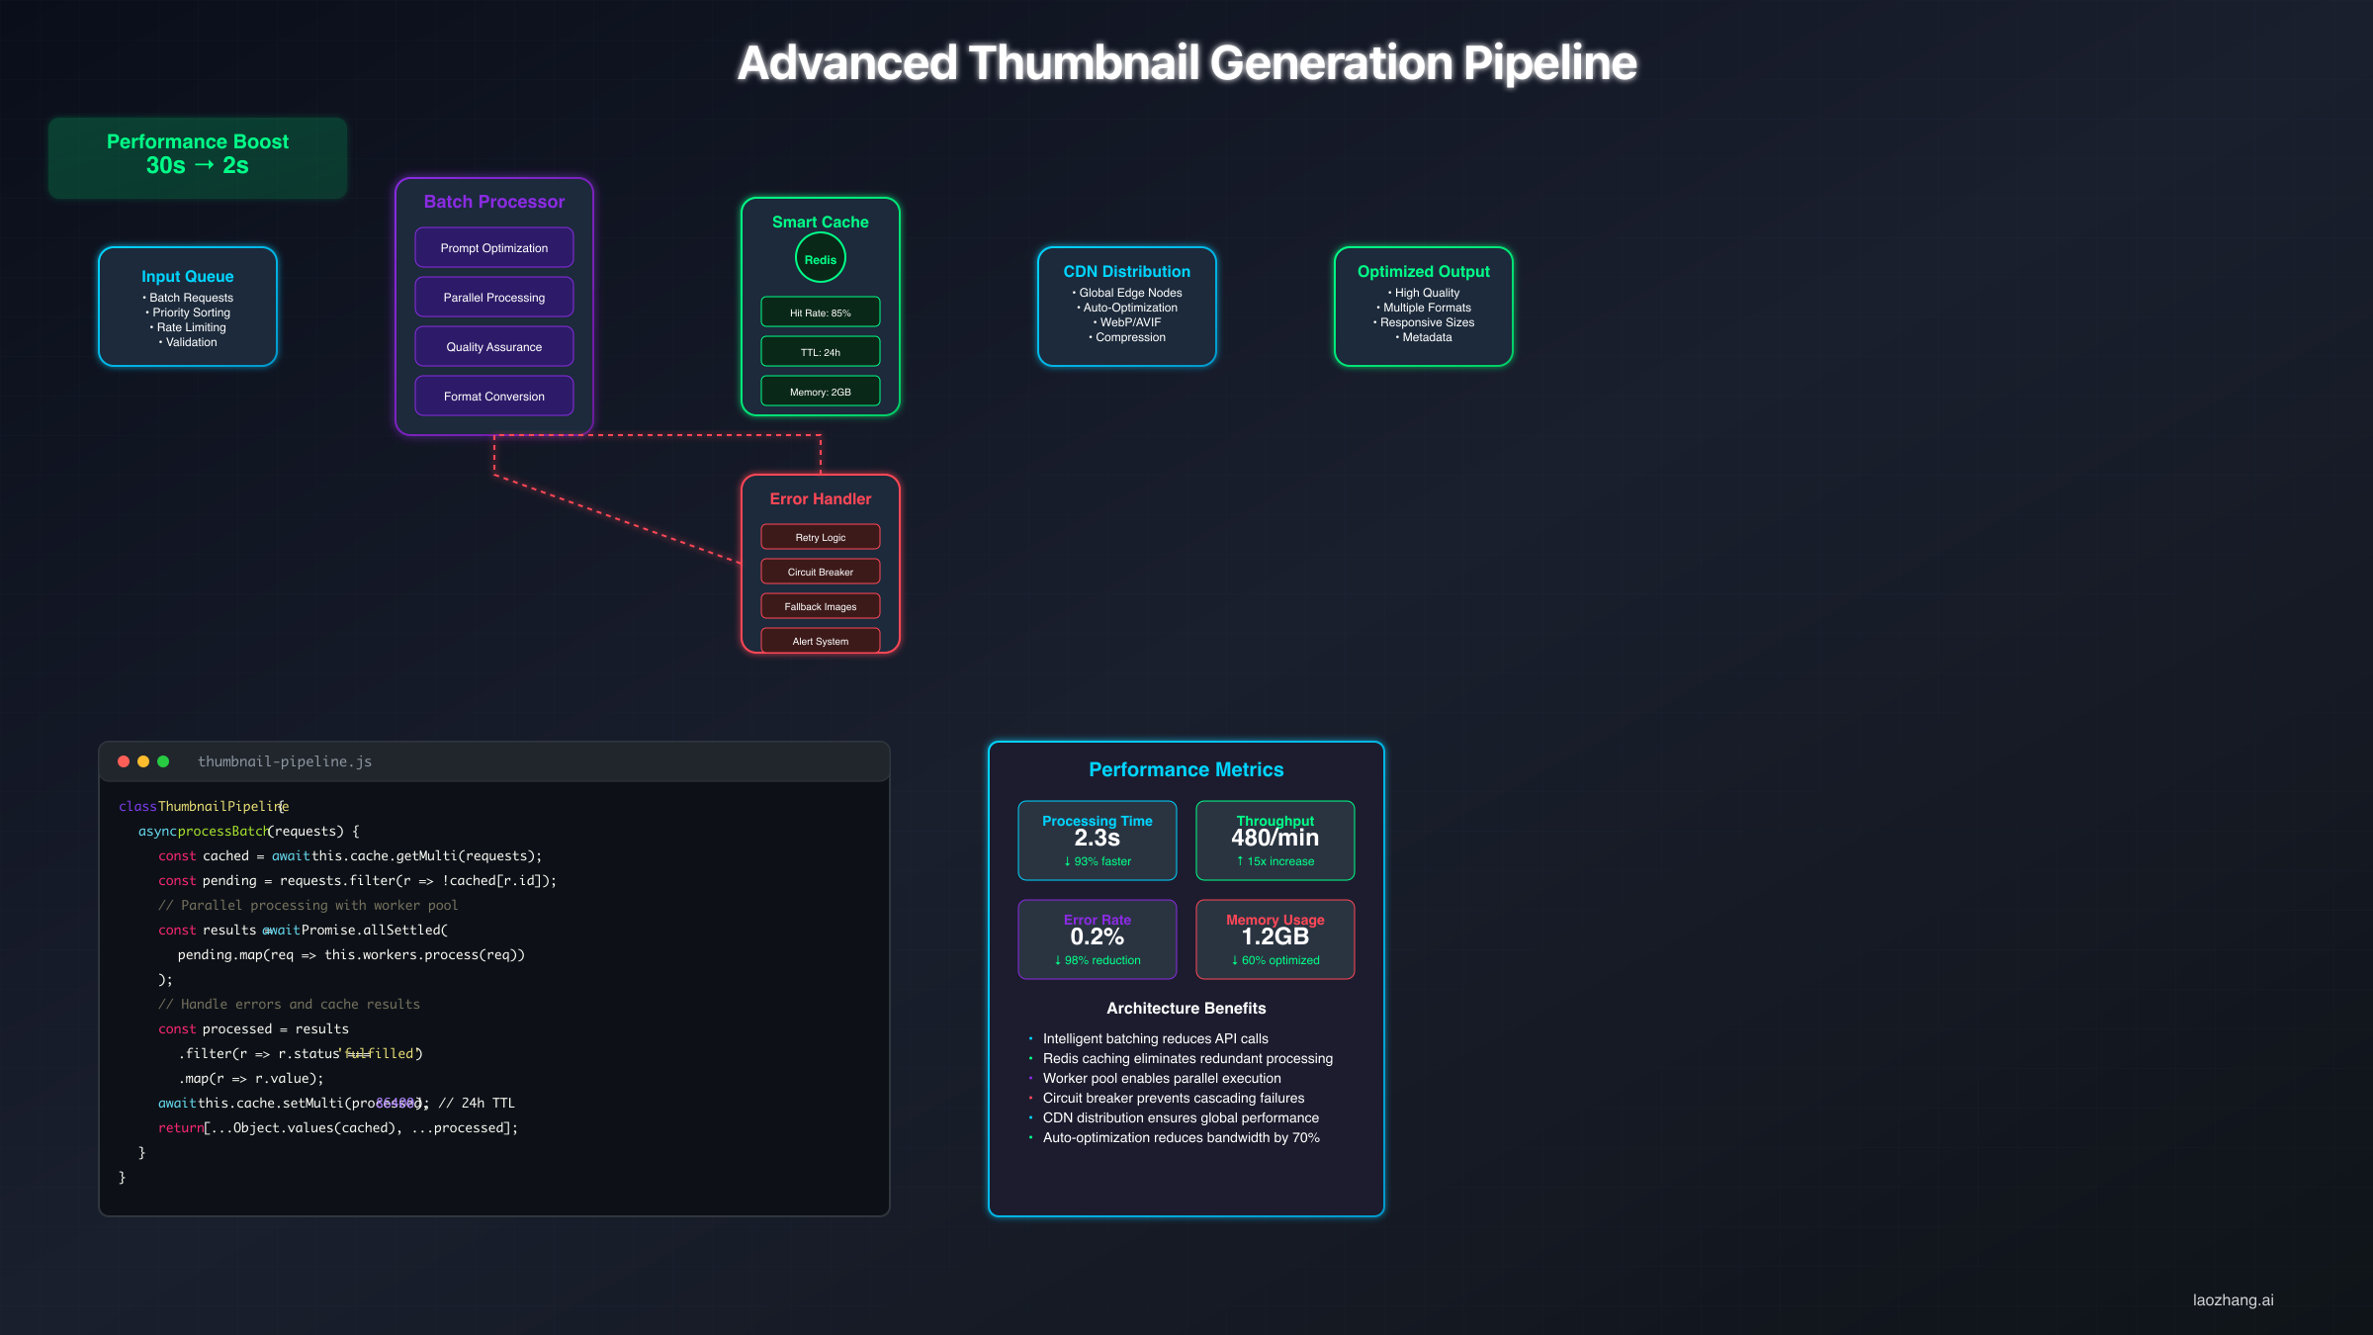Click the Alert System box

click(821, 641)
